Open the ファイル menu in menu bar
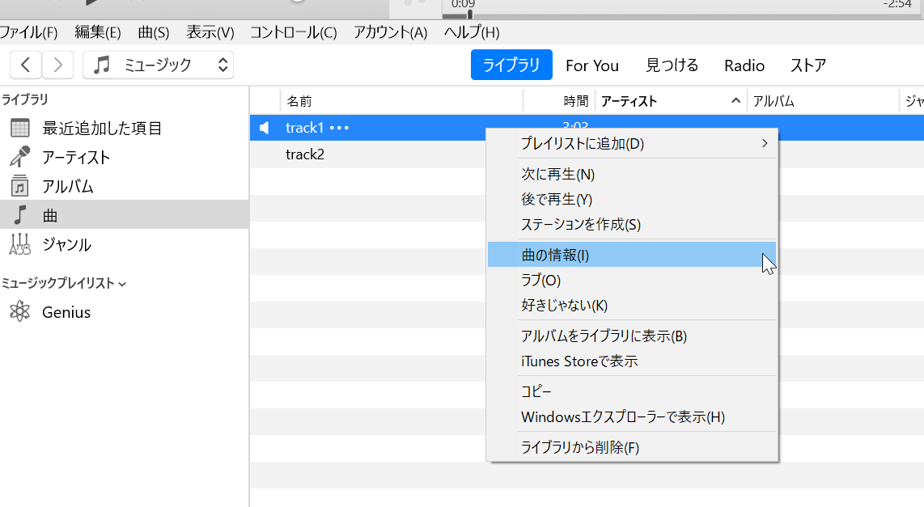The height and width of the screenshot is (507, 924). click(x=28, y=32)
